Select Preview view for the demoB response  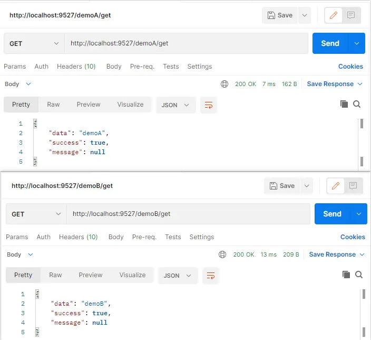pyautogui.click(x=91, y=275)
